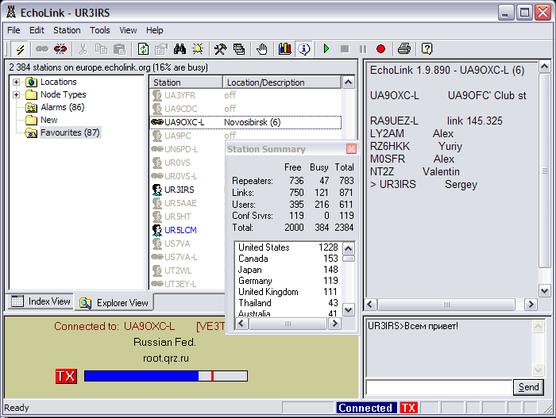Screen dimensions: 556x418
Task: Open the Help menu
Action: pyautogui.click(x=155, y=30)
